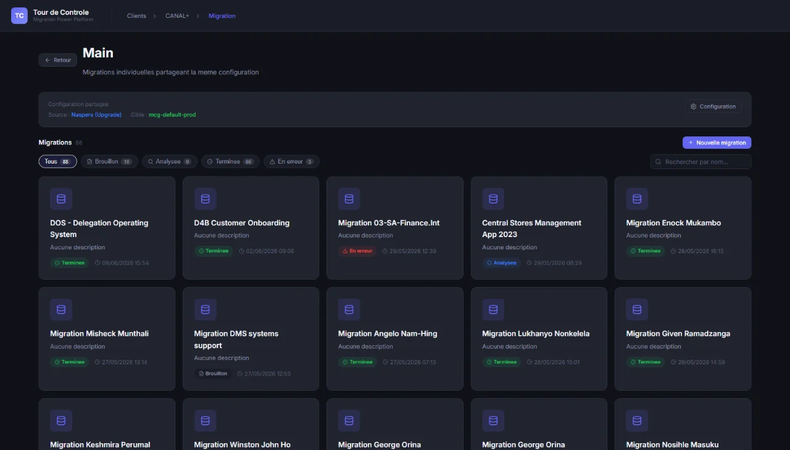
Task: Click Terminee badge on DOS Delegation card
Action: pyautogui.click(x=70, y=263)
